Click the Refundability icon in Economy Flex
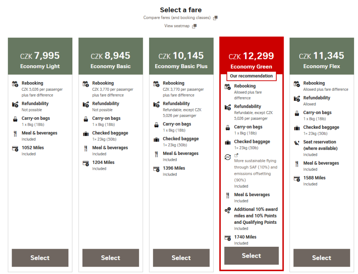This screenshot has height=274, width=358. (297, 98)
